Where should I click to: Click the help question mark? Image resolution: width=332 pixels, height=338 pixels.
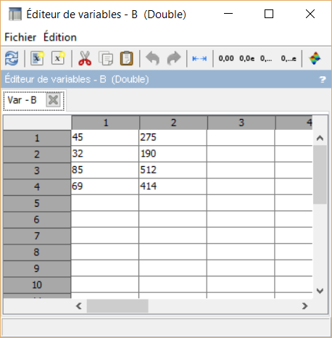(x=323, y=79)
